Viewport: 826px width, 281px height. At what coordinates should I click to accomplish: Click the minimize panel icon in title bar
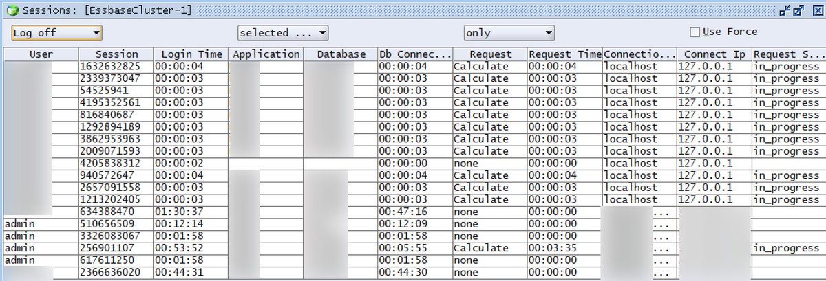[785, 10]
